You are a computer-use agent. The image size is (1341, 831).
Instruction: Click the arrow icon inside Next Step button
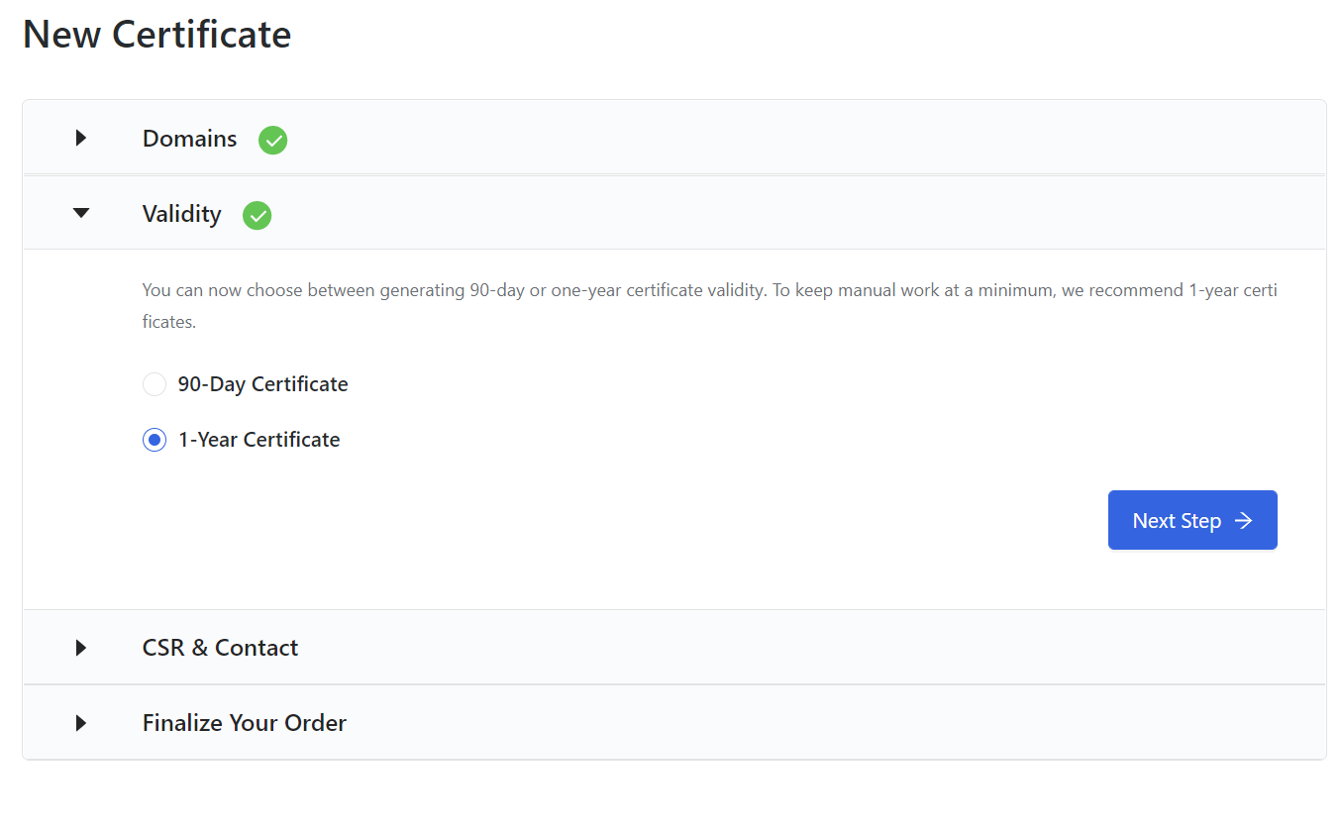(x=1244, y=521)
